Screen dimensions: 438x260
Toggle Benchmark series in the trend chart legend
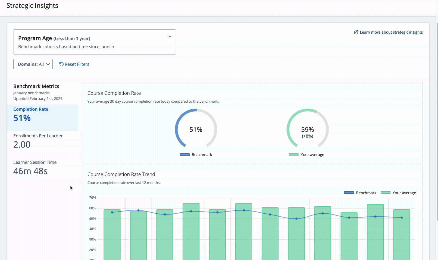tap(360, 193)
